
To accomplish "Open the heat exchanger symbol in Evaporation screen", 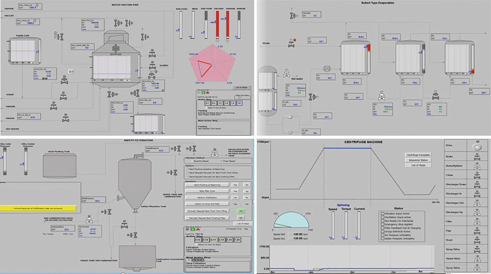I will tap(327, 69).
